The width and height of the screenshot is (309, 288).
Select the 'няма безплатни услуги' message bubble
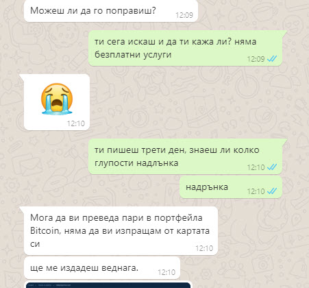pos(186,48)
